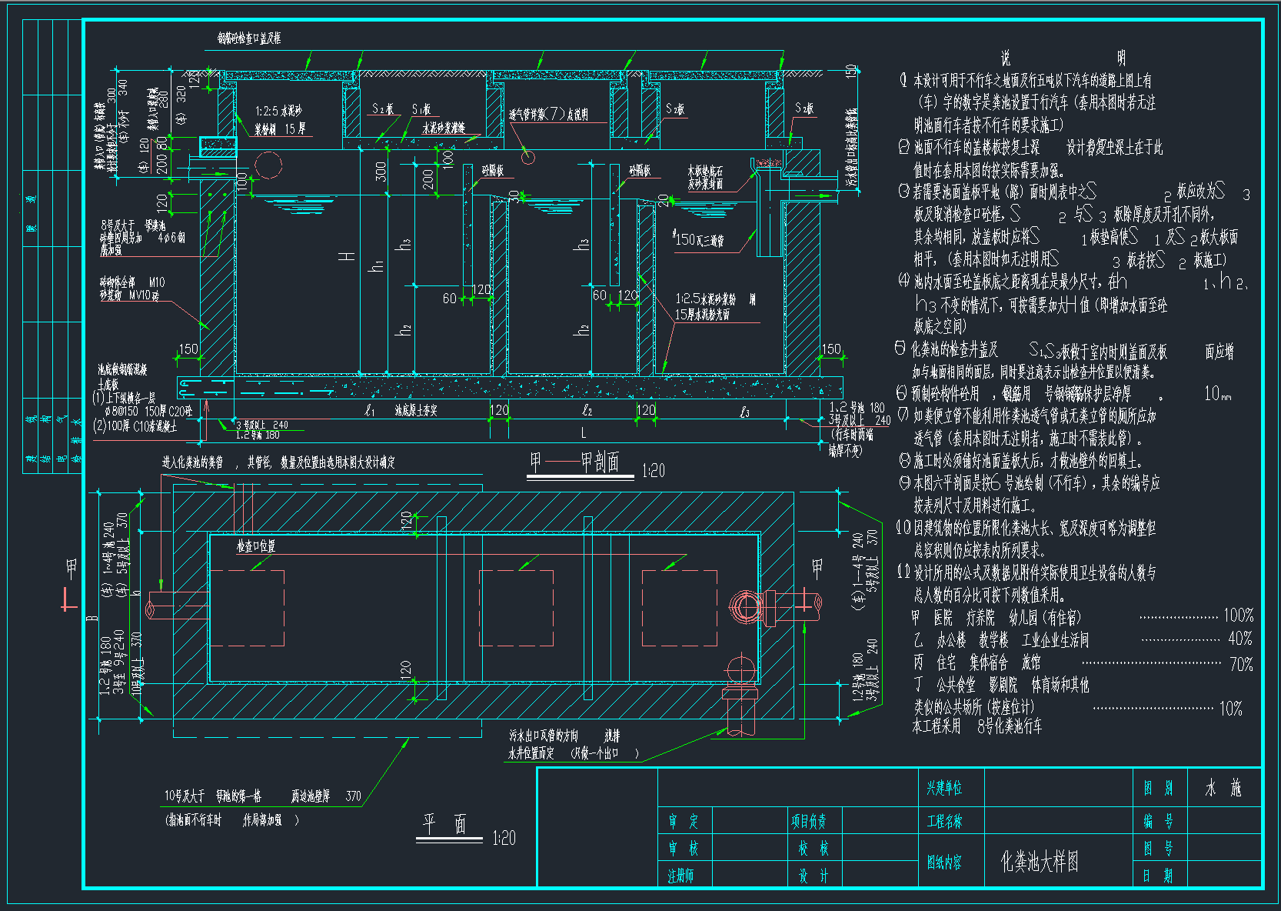Click the '丁 公共食堂 影剧院' row text
Image resolution: width=1281 pixels, height=911 pixels.
pyautogui.click(x=1001, y=685)
